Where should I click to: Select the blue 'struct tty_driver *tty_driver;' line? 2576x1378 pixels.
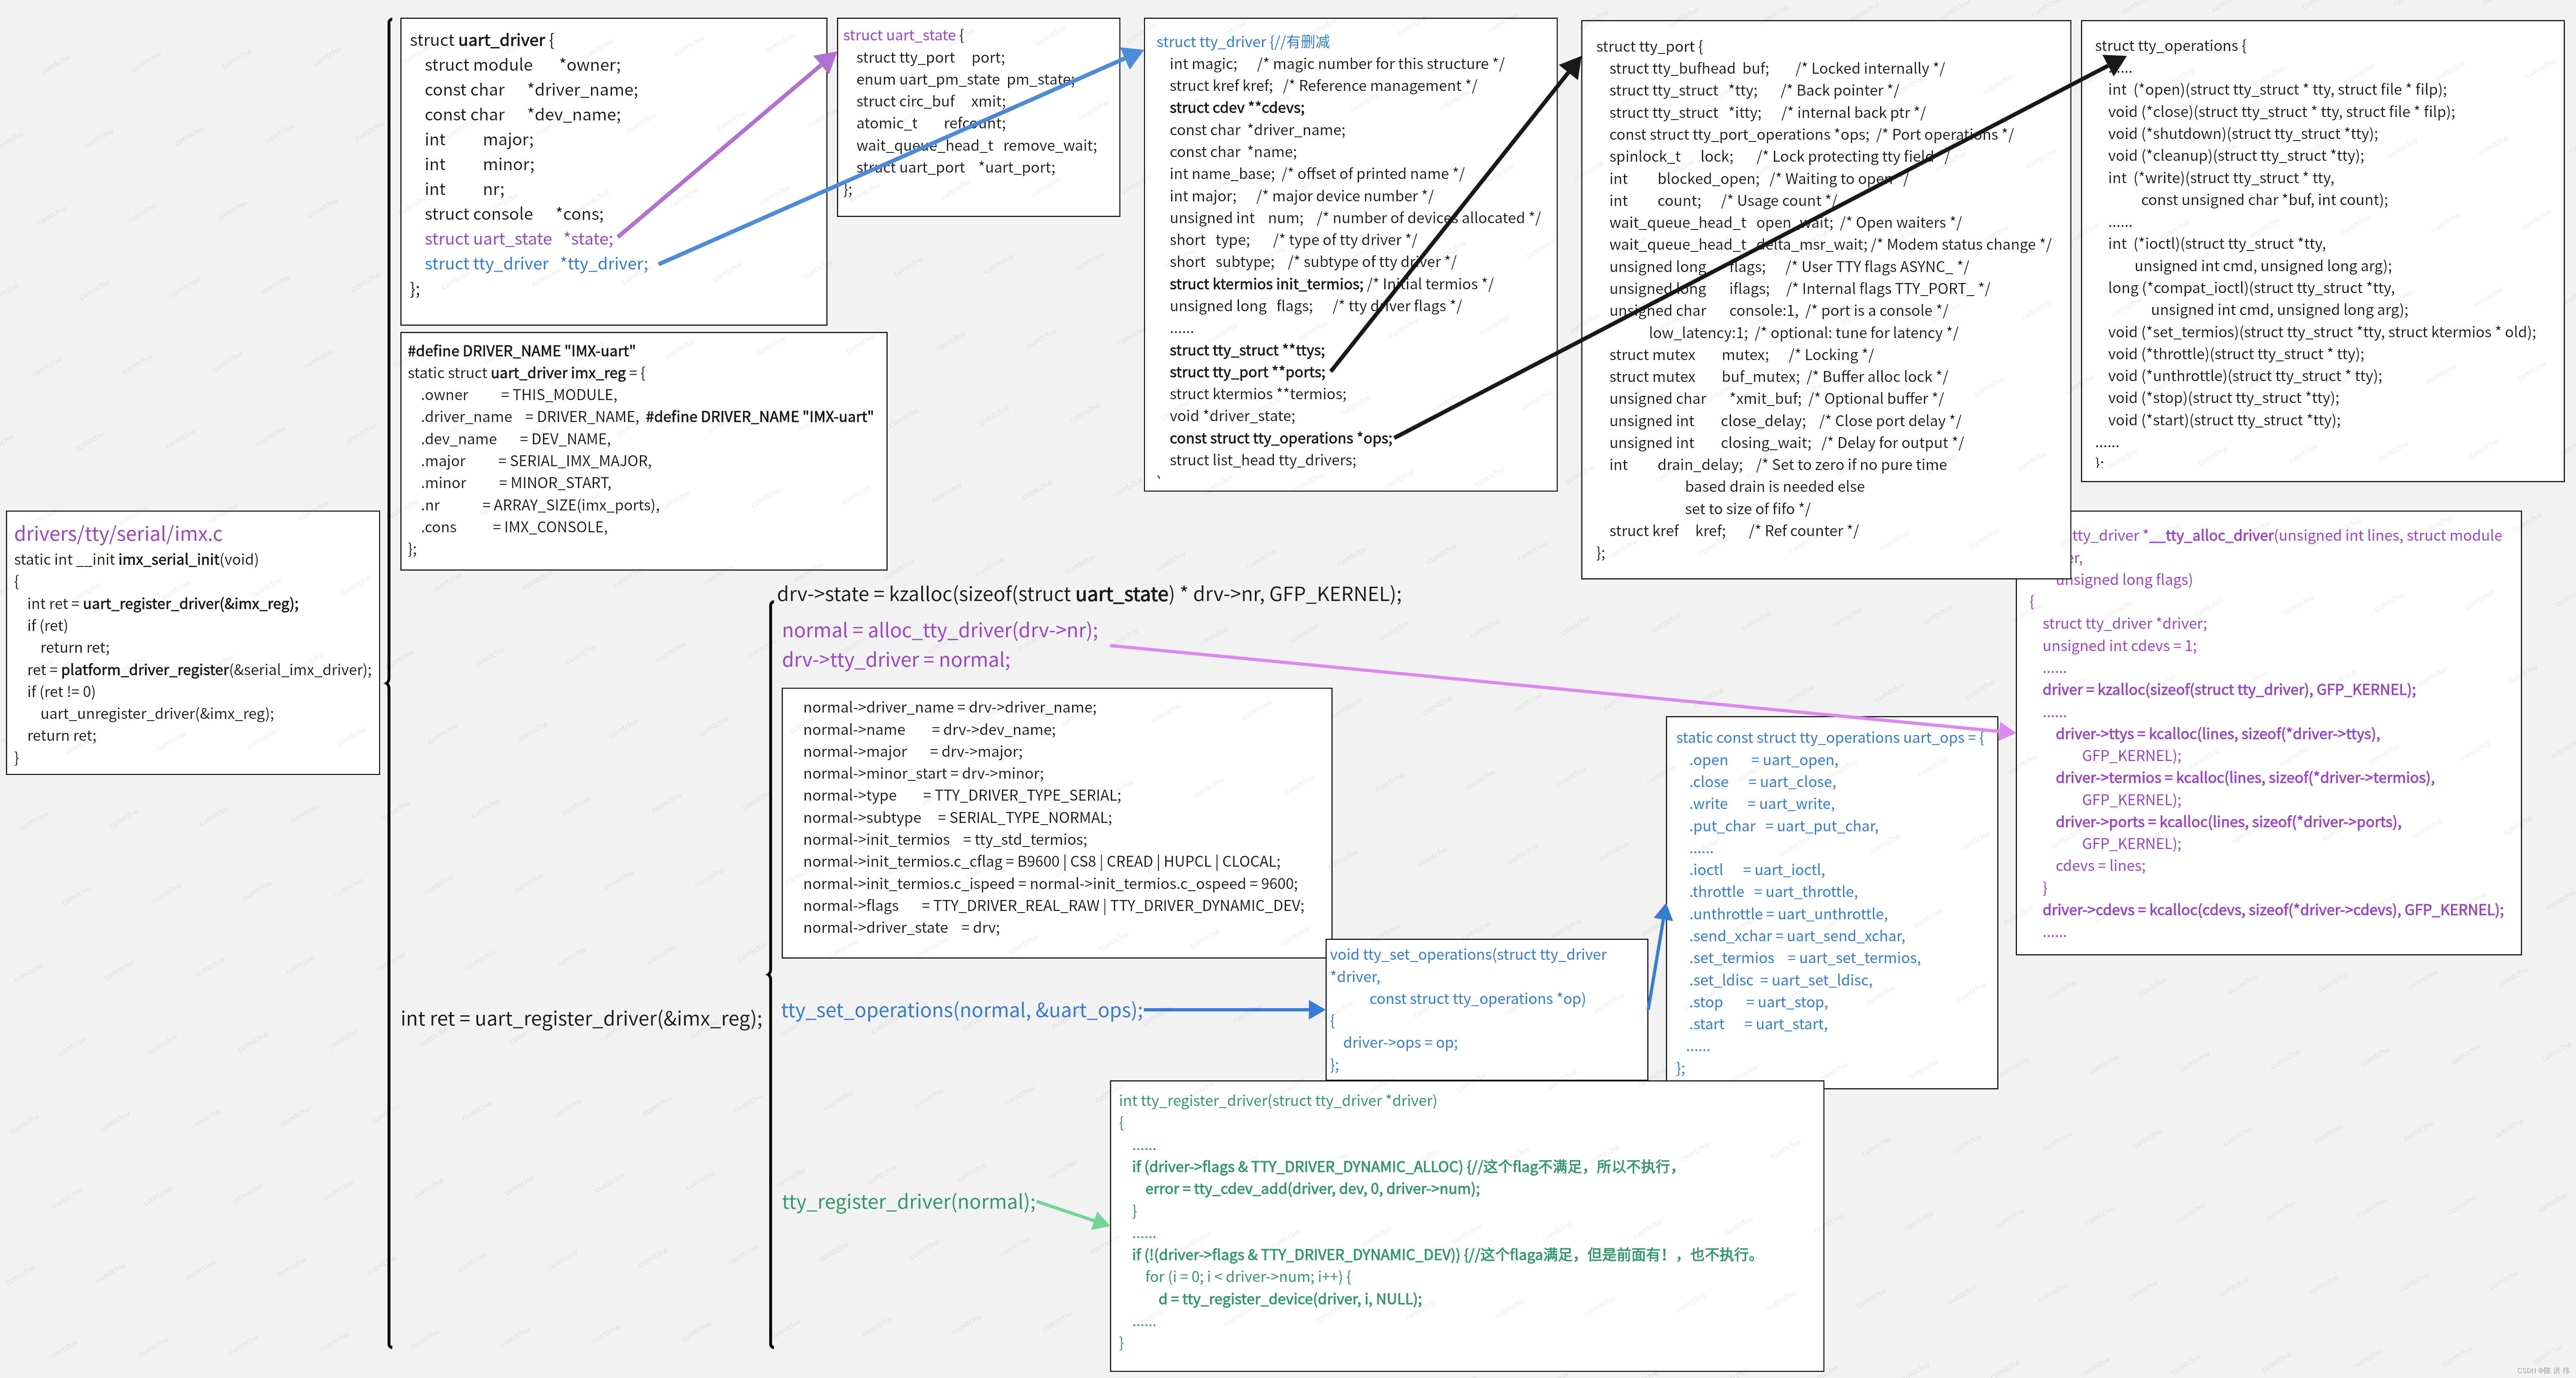536,264
